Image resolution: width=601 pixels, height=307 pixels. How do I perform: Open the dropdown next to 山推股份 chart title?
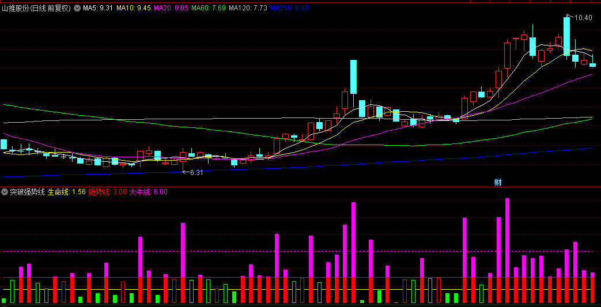click(x=77, y=8)
